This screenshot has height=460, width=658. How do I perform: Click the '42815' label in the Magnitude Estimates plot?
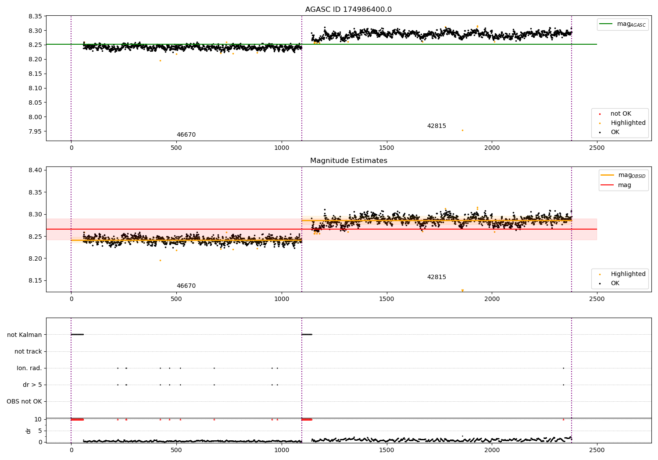(436, 277)
